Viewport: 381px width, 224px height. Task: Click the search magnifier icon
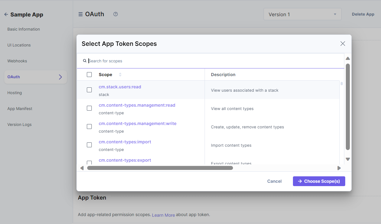[85, 61]
